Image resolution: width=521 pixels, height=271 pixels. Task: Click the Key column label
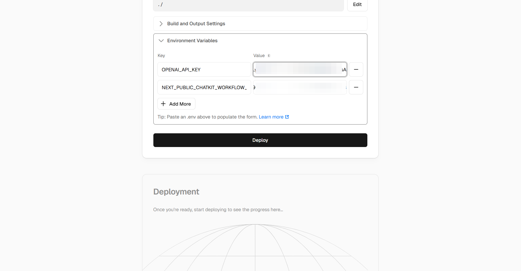click(x=161, y=56)
